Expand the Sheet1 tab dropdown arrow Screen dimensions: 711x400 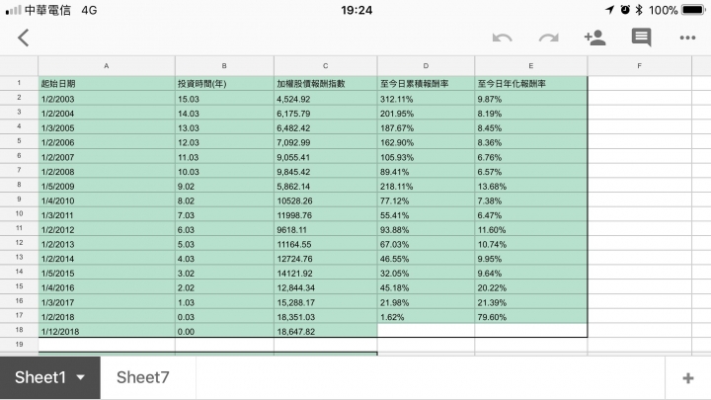(x=81, y=377)
